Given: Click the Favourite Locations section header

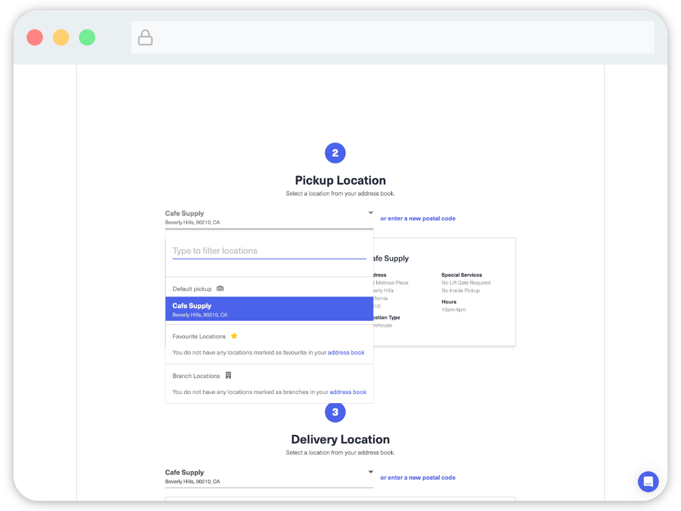Looking at the screenshot, I should [199, 337].
